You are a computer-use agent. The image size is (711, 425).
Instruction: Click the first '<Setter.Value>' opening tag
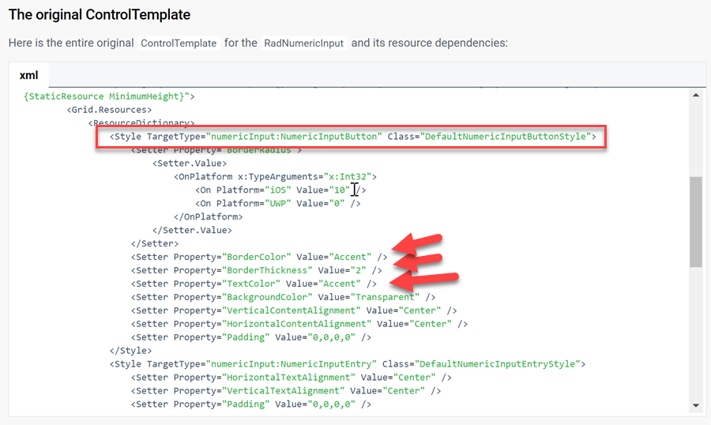190,164
